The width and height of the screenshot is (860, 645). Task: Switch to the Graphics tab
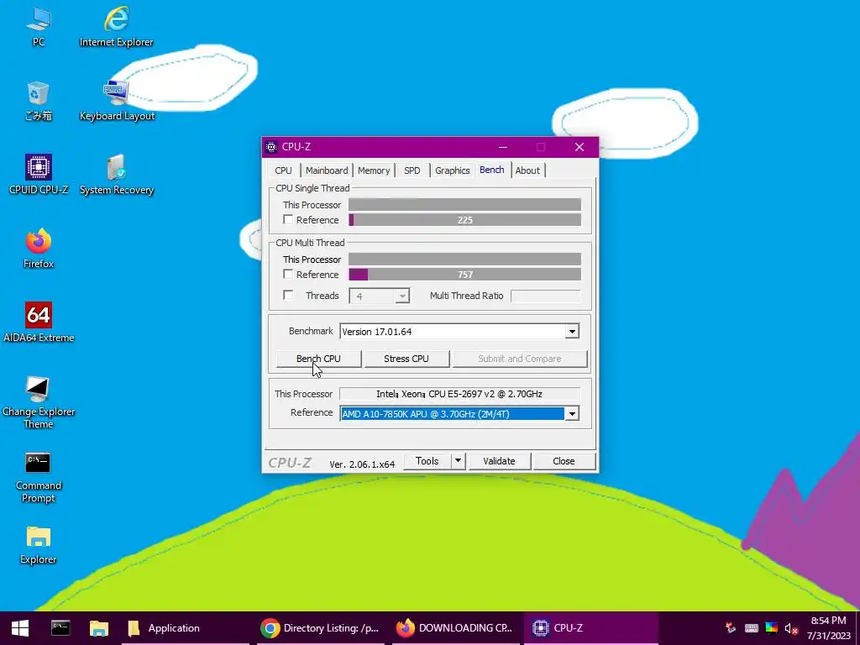point(453,170)
